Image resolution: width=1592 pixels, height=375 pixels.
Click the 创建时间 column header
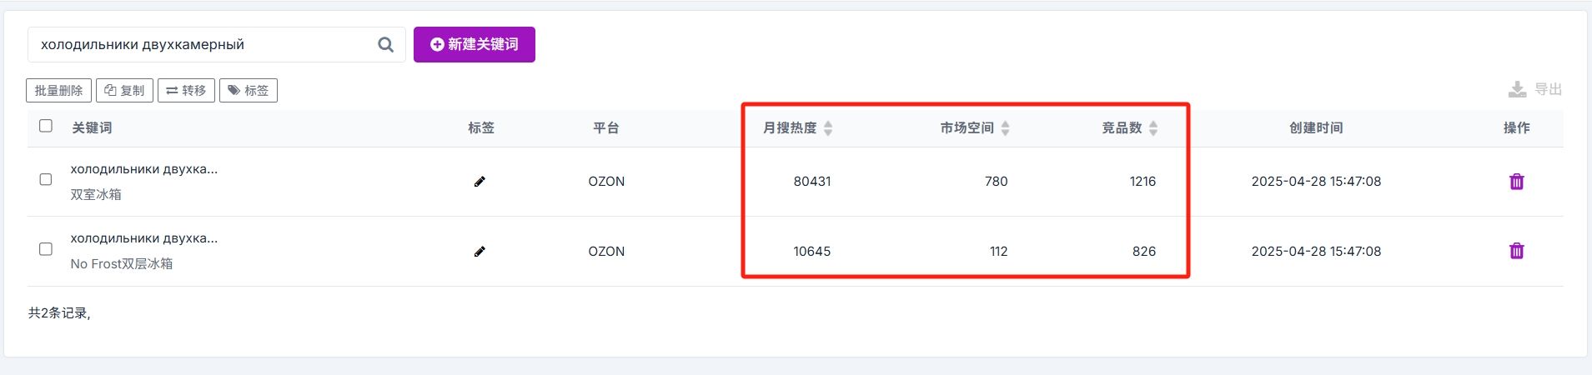(1316, 127)
